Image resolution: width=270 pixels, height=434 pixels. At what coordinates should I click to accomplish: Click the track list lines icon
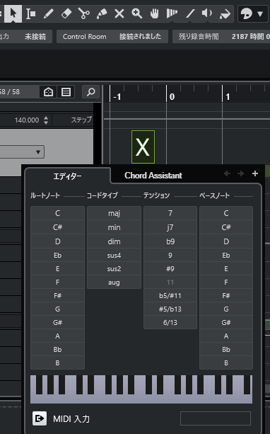coord(66,92)
